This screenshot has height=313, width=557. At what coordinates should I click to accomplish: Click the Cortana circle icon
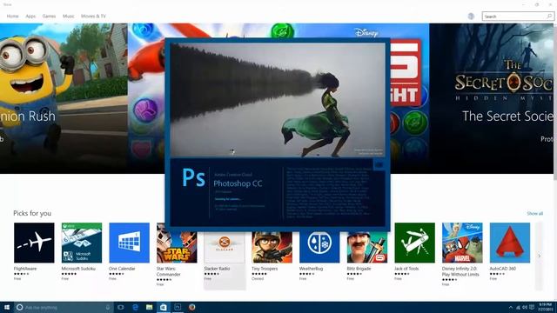pos(20,307)
